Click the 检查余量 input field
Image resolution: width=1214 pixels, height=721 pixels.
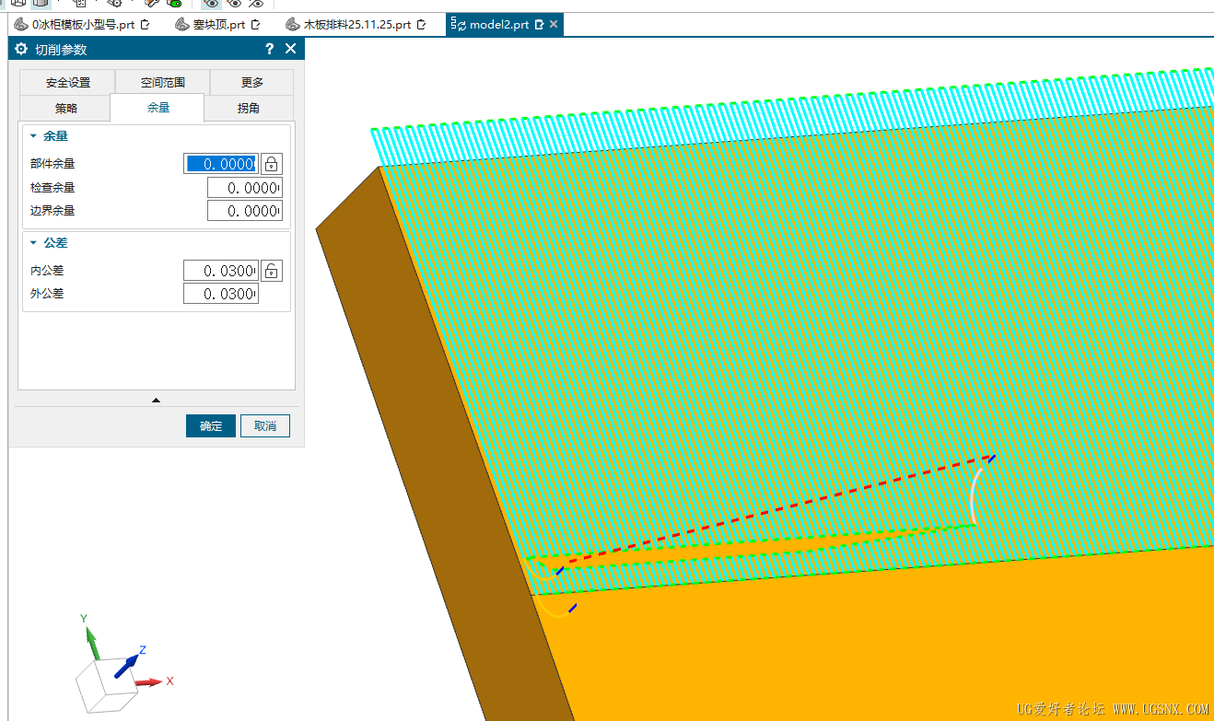[x=243, y=188]
